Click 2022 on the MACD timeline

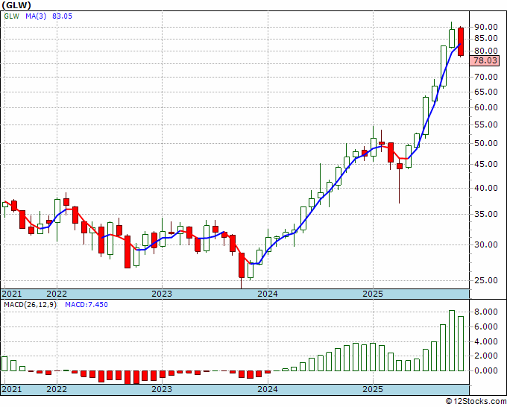57,389
